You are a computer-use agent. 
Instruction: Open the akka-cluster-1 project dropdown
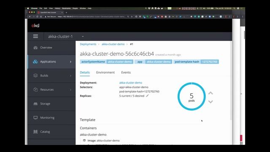[66, 37]
